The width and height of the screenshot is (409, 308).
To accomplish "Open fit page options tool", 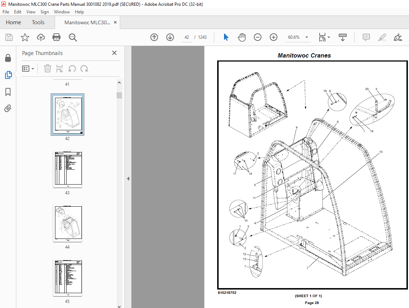I will pos(322,37).
